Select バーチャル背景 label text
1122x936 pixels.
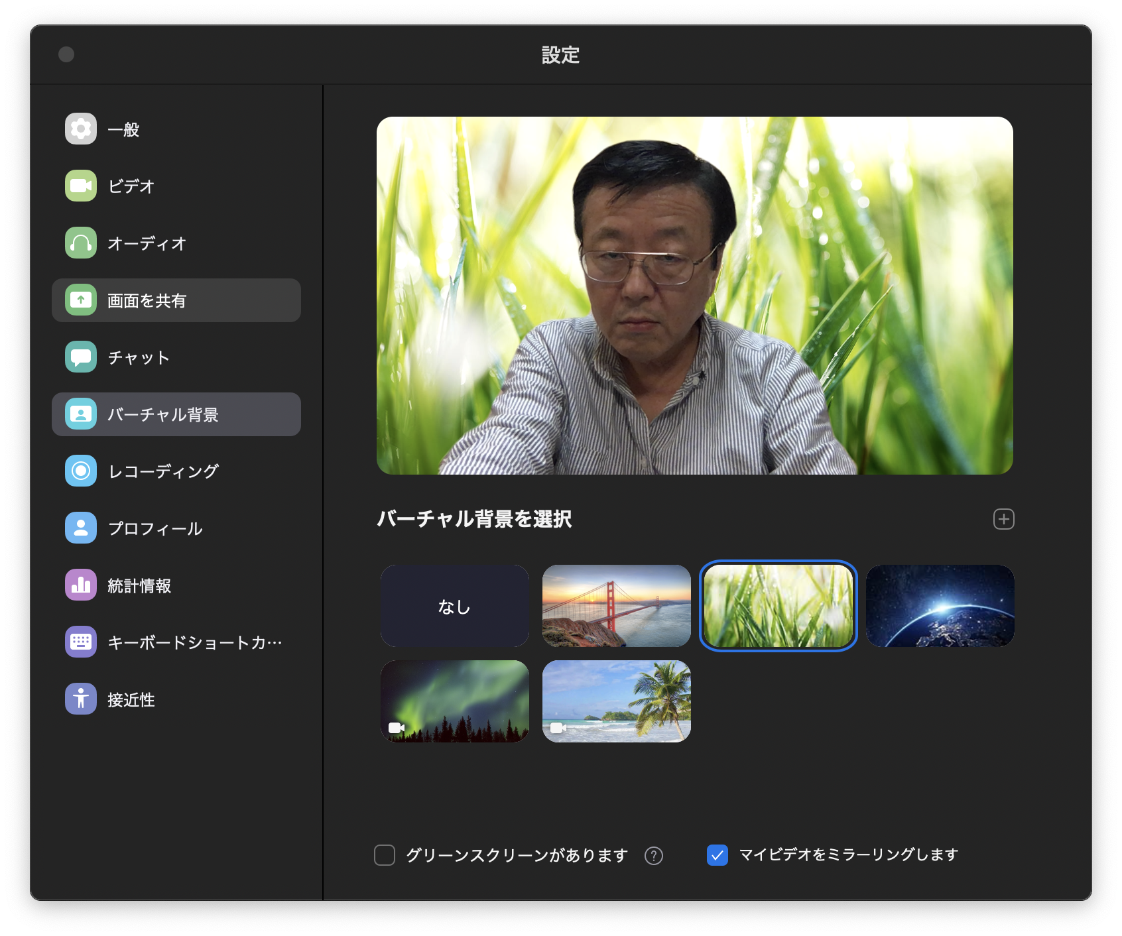163,414
